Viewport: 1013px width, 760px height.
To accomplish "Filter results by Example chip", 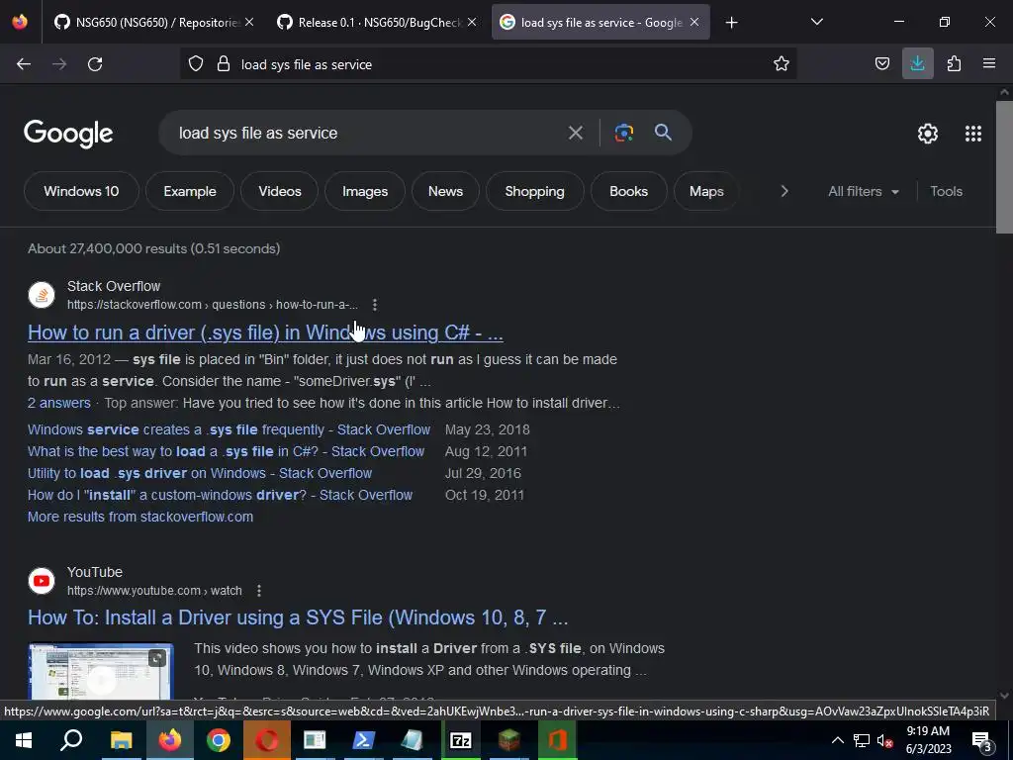I will coord(190,191).
